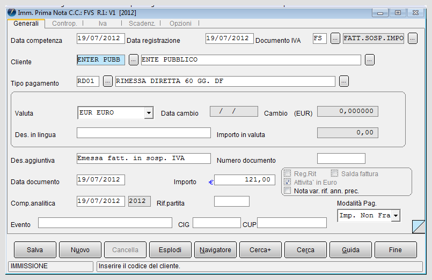Click the ENTE PUBBLICO client name field
The image size is (432, 280).
tap(251, 60)
